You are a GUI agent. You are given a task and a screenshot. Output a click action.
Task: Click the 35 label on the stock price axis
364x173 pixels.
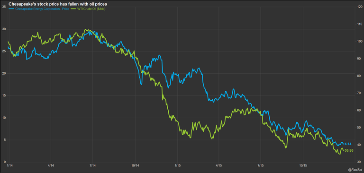(4, 7)
